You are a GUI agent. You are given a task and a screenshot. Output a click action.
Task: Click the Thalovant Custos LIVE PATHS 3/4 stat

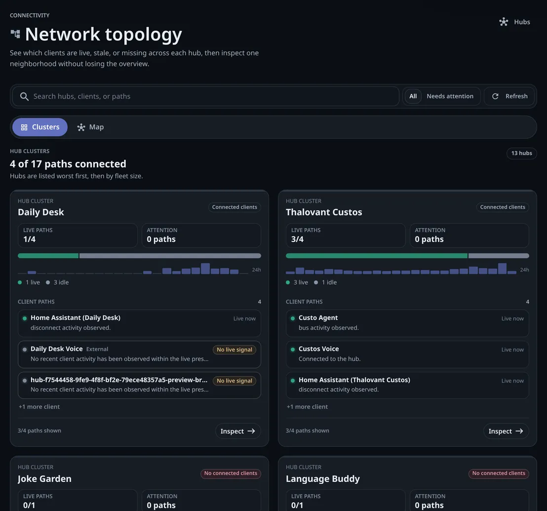(346, 236)
